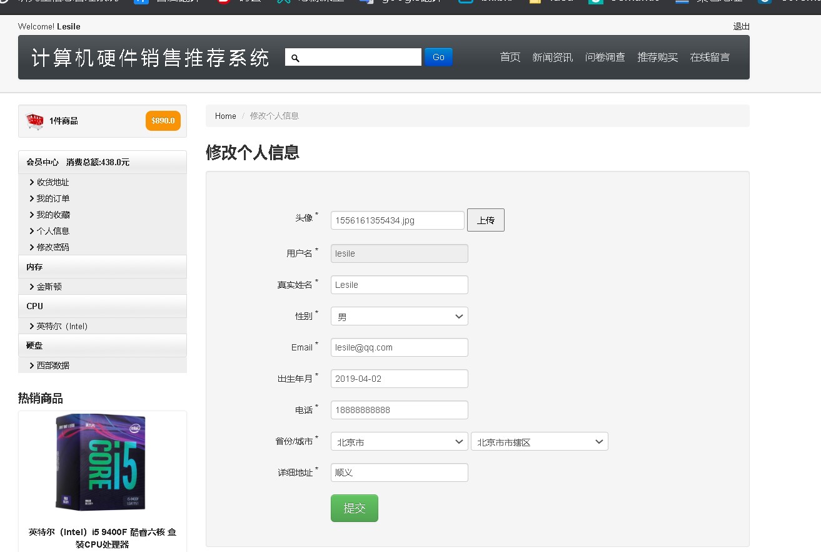Open 我的订单 in member center
The image size is (821, 552).
tap(53, 198)
